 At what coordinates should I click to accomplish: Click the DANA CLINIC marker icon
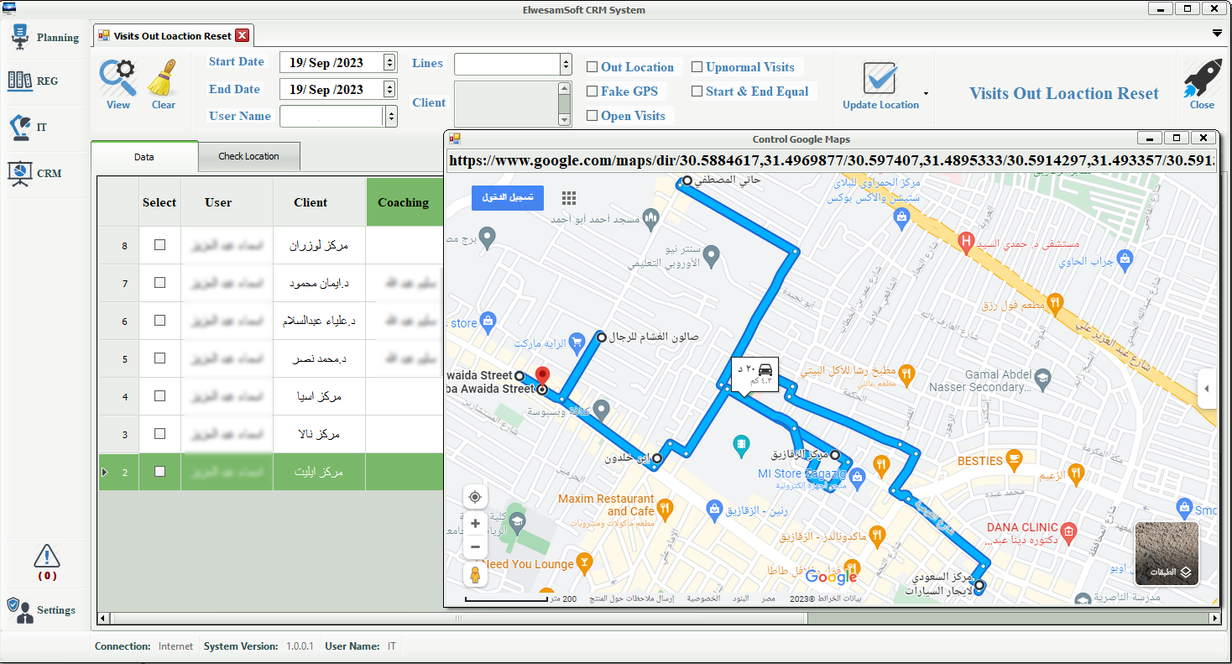pos(1068,531)
